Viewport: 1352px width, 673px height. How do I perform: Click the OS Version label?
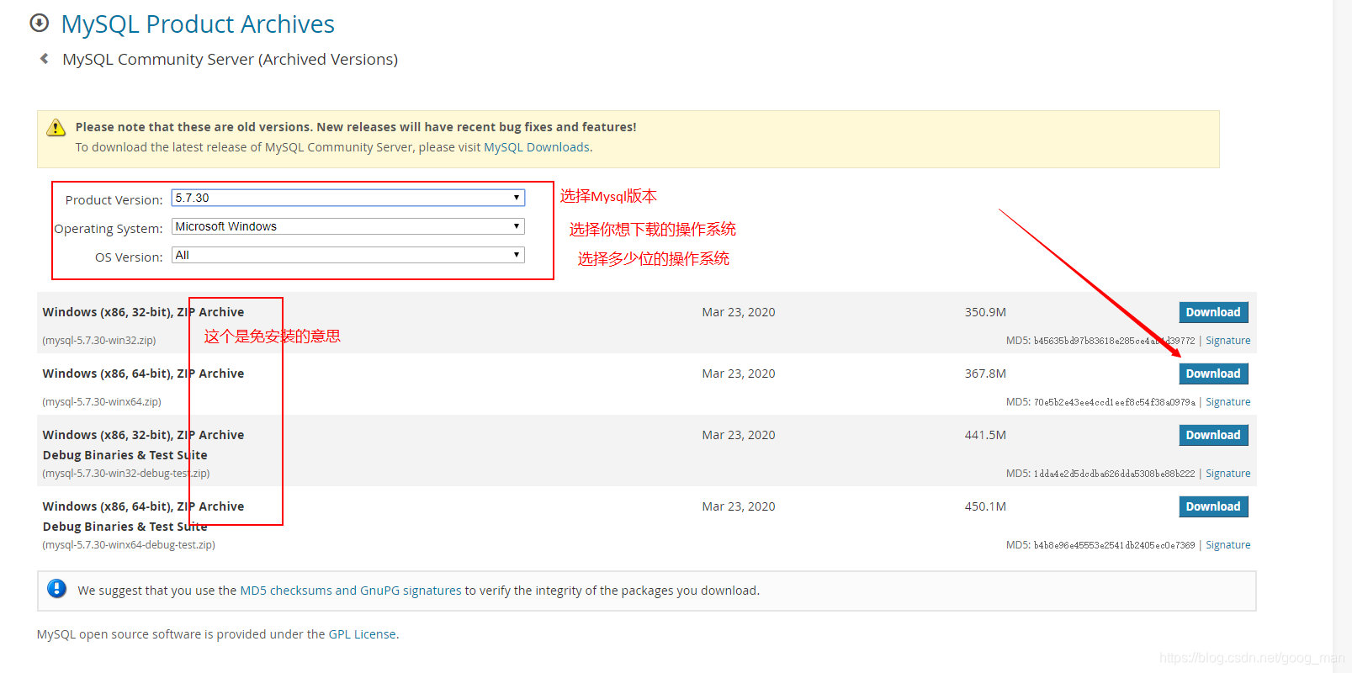tap(129, 257)
